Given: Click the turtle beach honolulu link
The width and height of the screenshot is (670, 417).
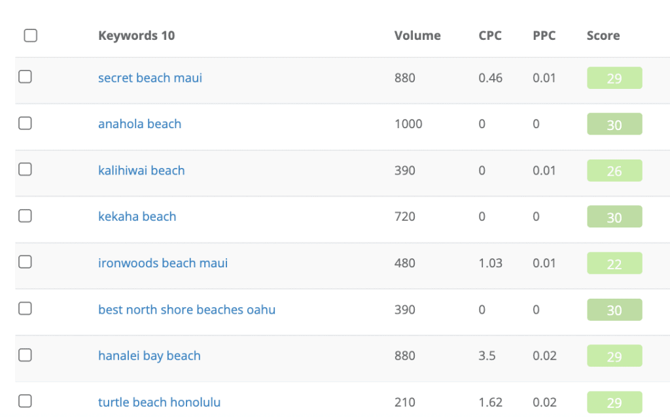Looking at the screenshot, I should pos(159,402).
